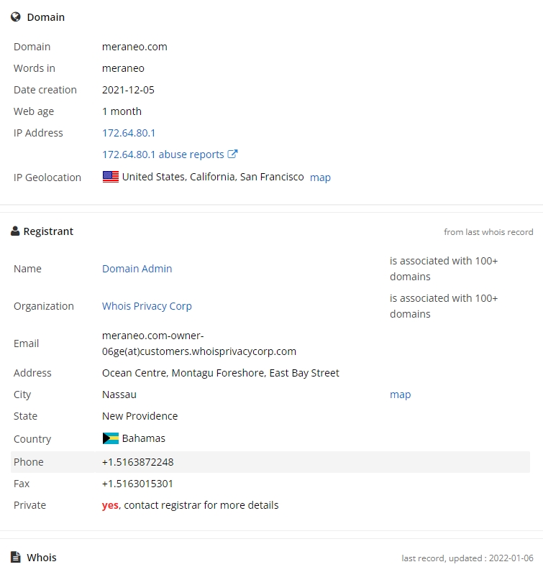Image resolution: width=543 pixels, height=572 pixels.
Task: Open map link next to San Francisco
Action: pos(320,177)
